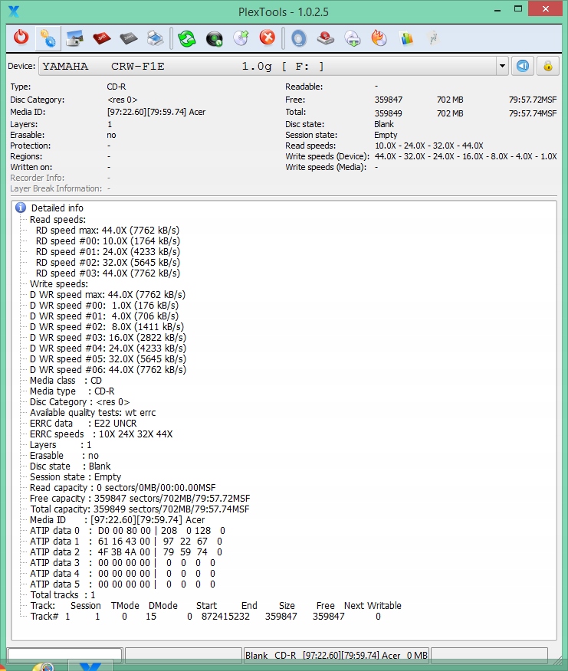Open the settings gears toolbar icon
The width and height of the screenshot is (568, 671).
(x=48, y=38)
